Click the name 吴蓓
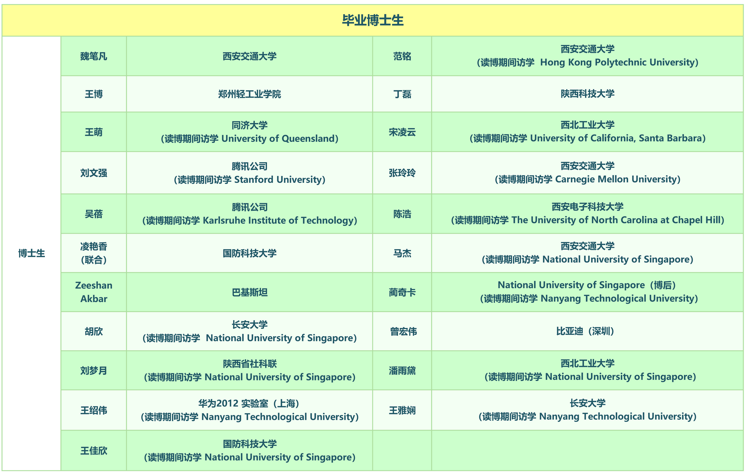Viewport: 747px width, 475px height. (x=94, y=214)
